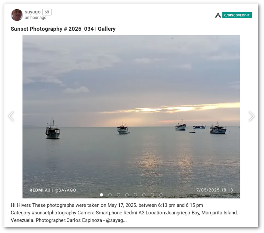Image resolution: width=264 pixels, height=233 pixels.
Task: Open the post description text starting 'Hi Hivers'
Action: 124,213
